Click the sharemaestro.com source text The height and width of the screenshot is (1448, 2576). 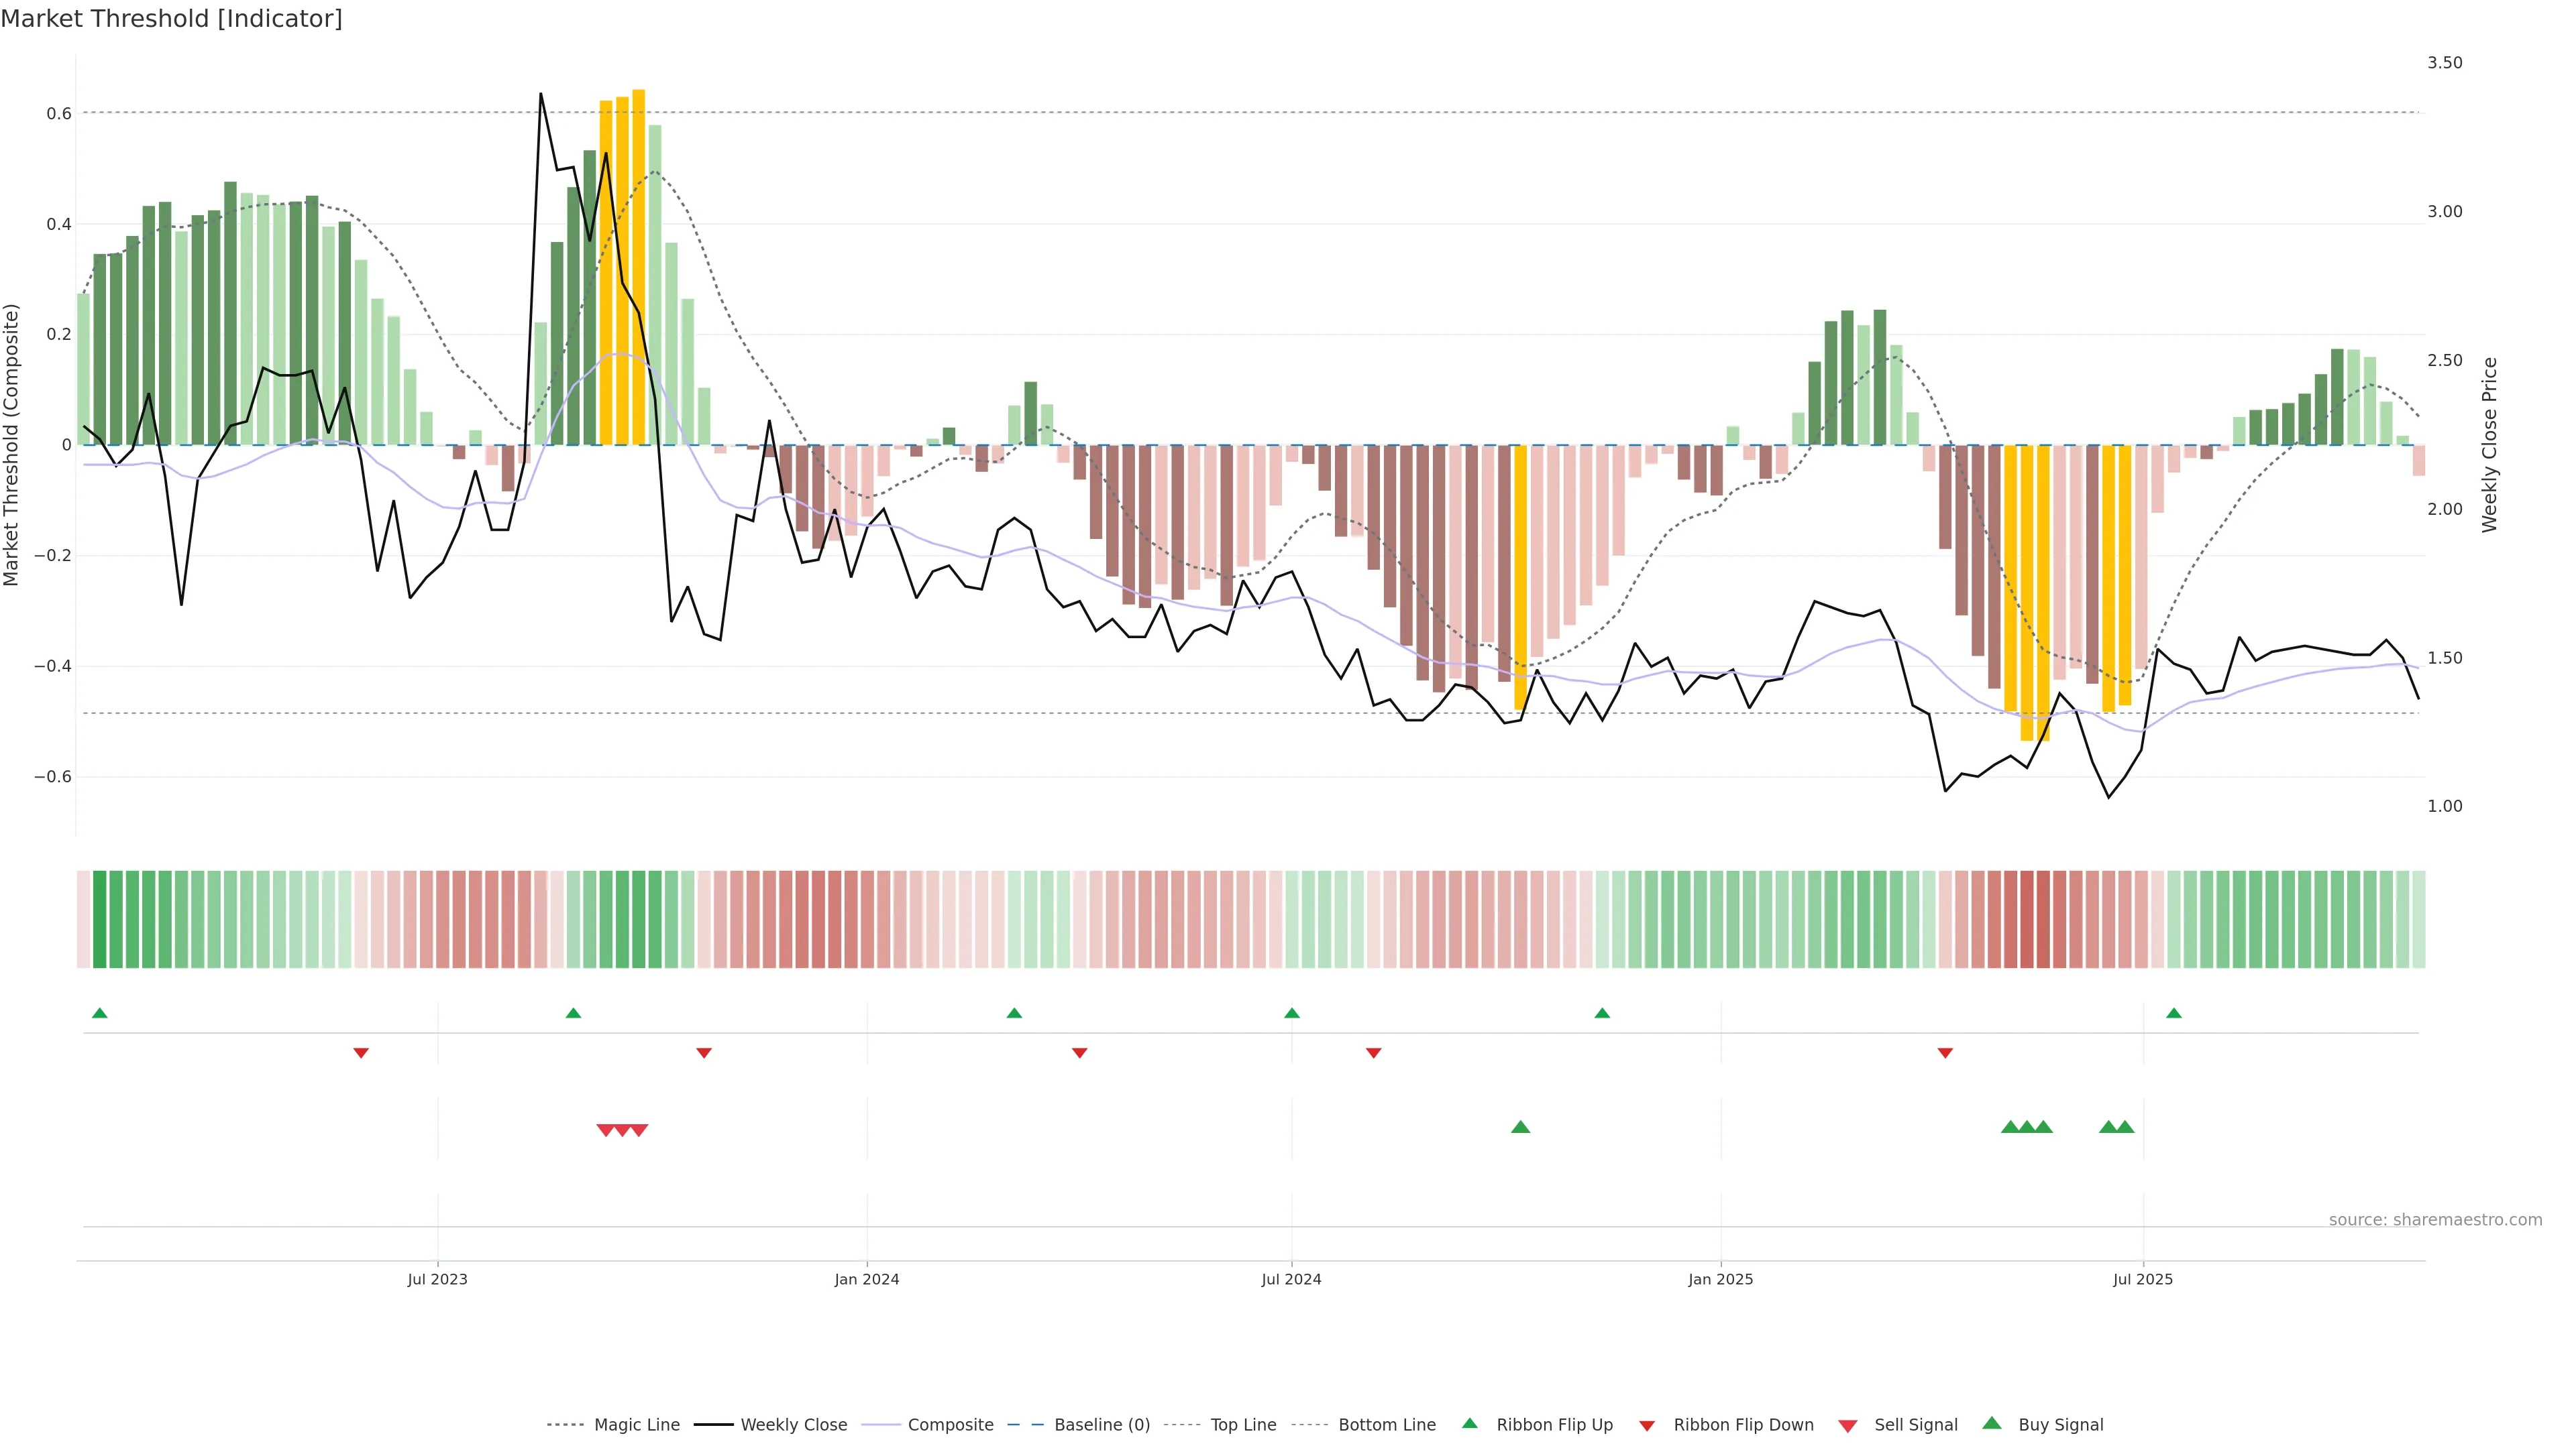pos(2435,1220)
